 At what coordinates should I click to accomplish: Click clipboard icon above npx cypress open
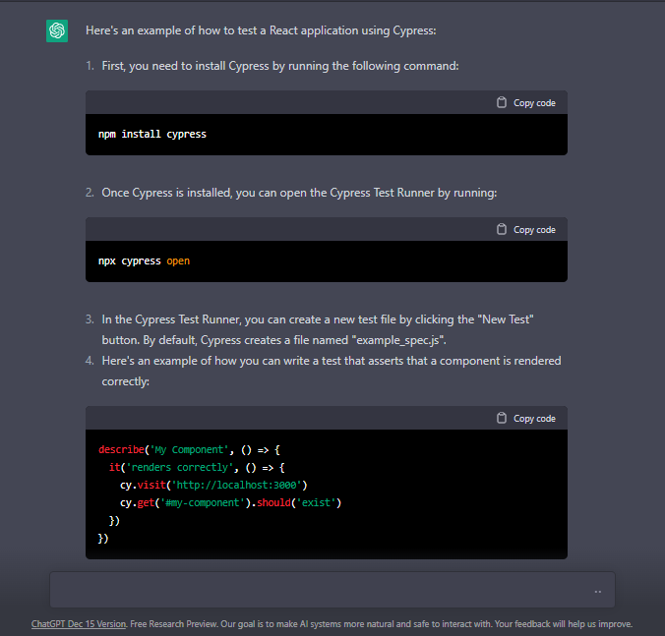click(x=502, y=230)
